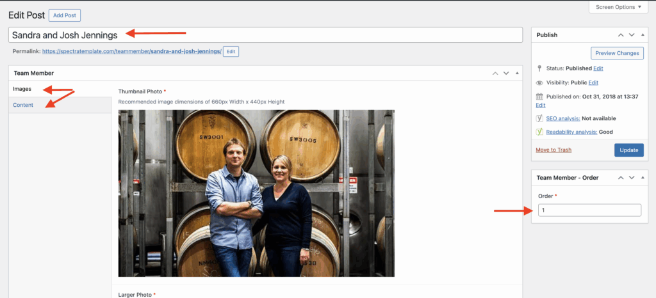Move Team Member panel down arrow
Screen dimensions: 656x298
[x=505, y=74]
